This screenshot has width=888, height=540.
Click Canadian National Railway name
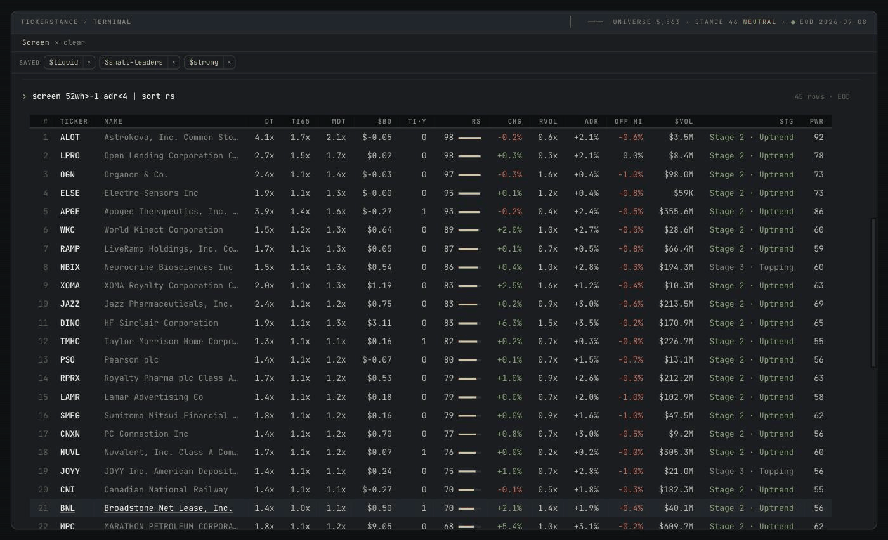(166, 489)
